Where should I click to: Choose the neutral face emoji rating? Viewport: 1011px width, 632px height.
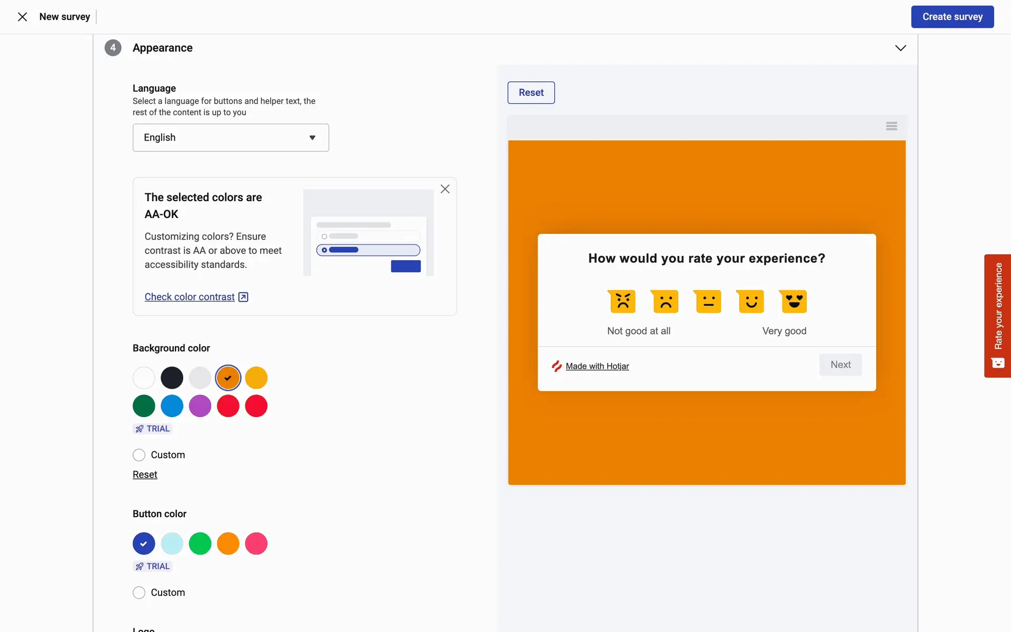[x=708, y=301]
